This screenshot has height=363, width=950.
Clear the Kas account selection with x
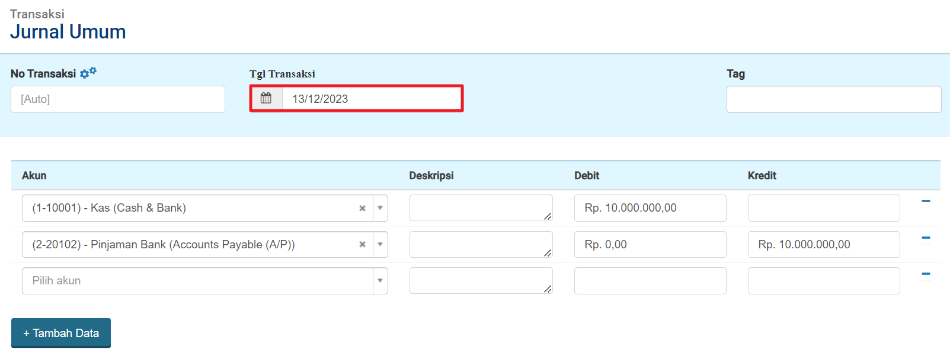click(362, 208)
